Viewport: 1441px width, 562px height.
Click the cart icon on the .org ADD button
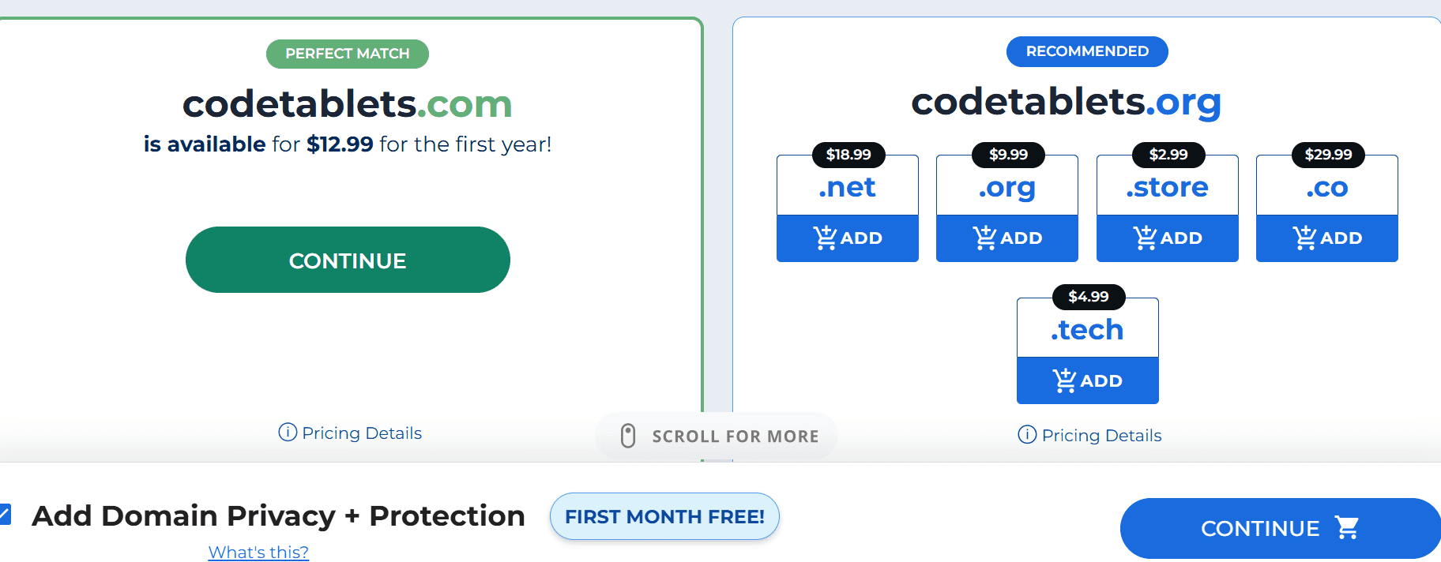click(x=985, y=237)
